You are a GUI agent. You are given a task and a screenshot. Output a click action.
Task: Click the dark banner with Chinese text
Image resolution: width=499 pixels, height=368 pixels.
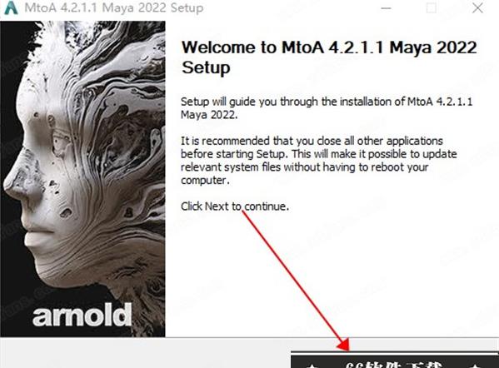point(395,360)
